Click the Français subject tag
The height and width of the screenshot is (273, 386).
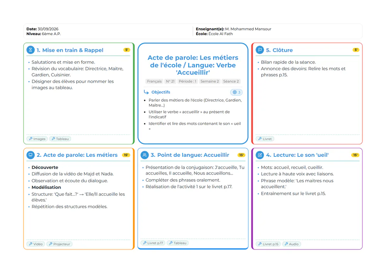[x=154, y=81]
